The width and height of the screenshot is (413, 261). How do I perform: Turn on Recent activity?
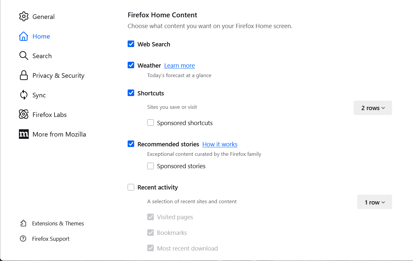coord(131,187)
